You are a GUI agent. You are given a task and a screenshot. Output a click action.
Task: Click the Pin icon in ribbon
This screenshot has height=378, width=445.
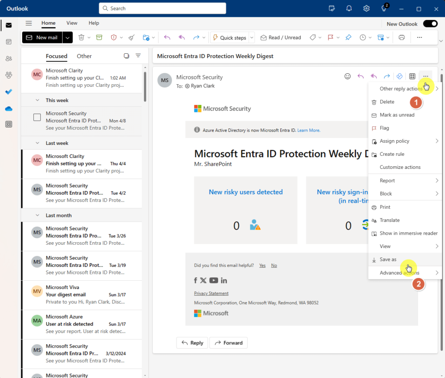coord(348,37)
